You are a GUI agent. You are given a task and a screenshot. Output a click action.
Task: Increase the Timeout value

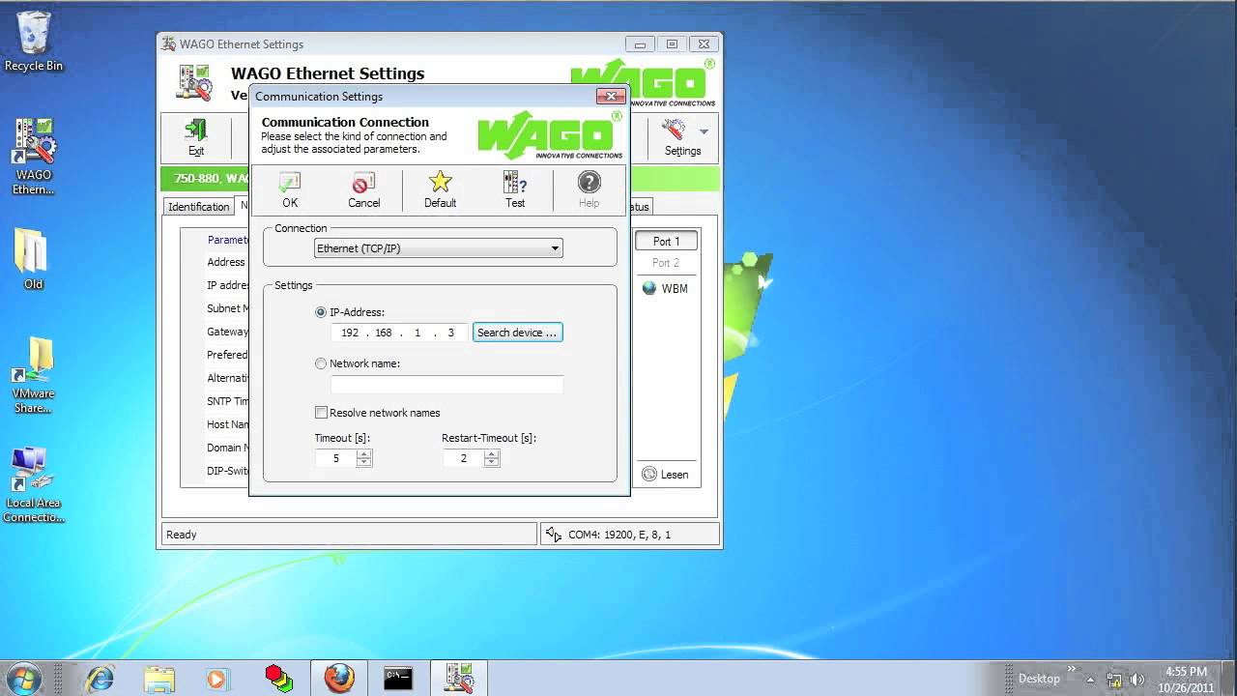tap(364, 454)
